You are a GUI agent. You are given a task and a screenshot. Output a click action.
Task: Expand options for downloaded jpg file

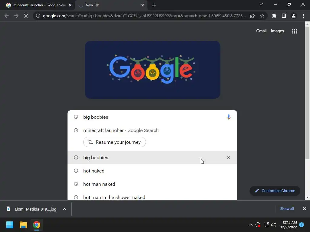click(64, 209)
